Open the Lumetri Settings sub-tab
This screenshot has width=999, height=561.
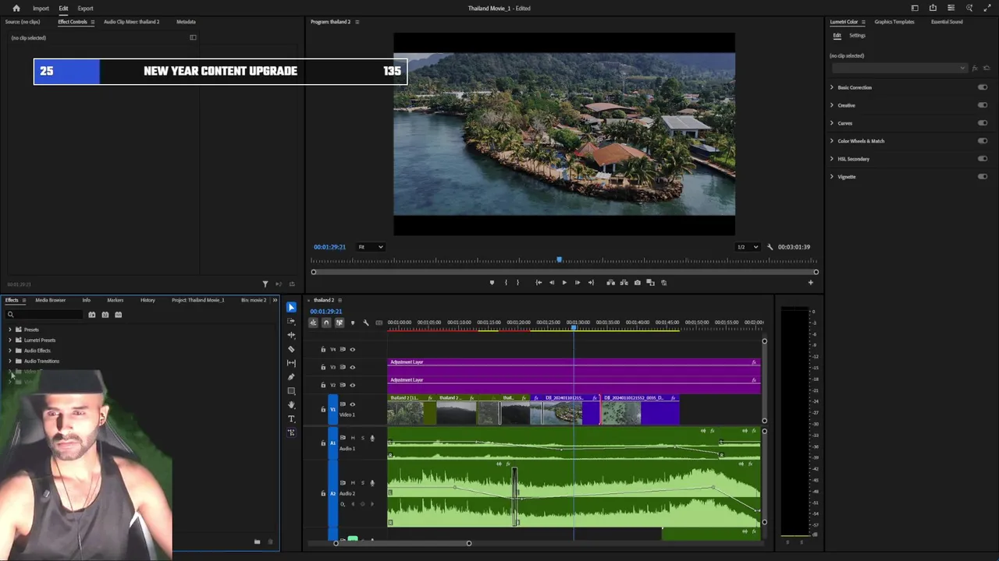857,36
